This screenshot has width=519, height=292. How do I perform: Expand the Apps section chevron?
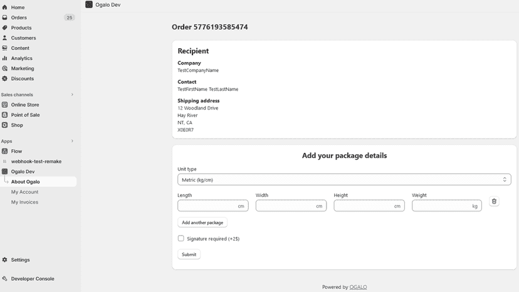pyautogui.click(x=72, y=141)
